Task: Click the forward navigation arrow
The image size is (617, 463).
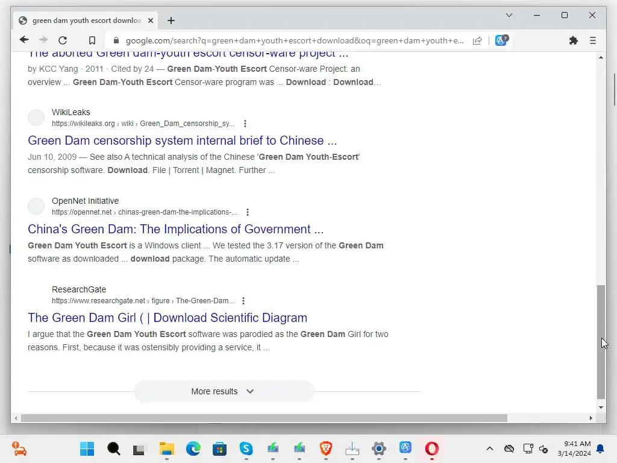Action: pos(43,40)
